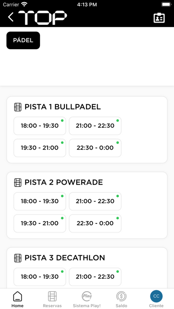Open the member ID card icon
174x309 pixels.
pyautogui.click(x=159, y=18)
